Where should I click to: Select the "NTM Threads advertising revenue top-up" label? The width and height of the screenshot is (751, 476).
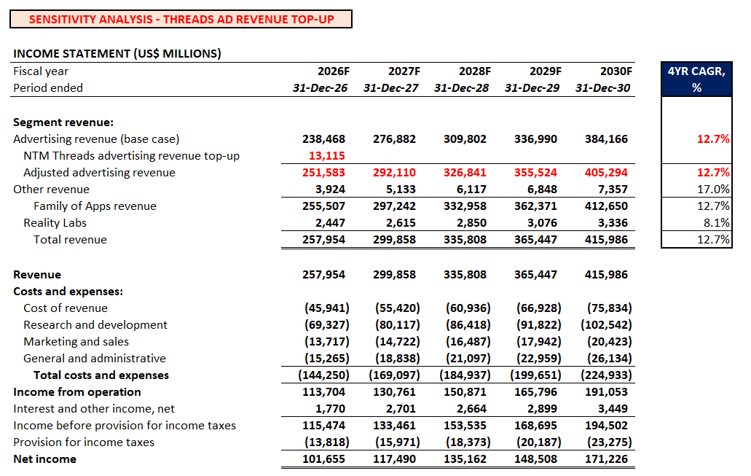coord(131,156)
